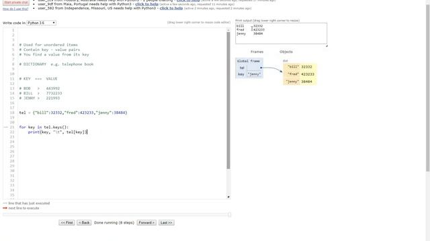Click the '# JENNY > 221993' comment line
The height and width of the screenshot is (241, 430).
[39, 98]
